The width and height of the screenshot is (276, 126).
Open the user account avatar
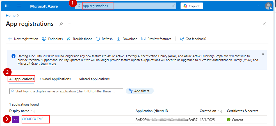click(x=268, y=6)
